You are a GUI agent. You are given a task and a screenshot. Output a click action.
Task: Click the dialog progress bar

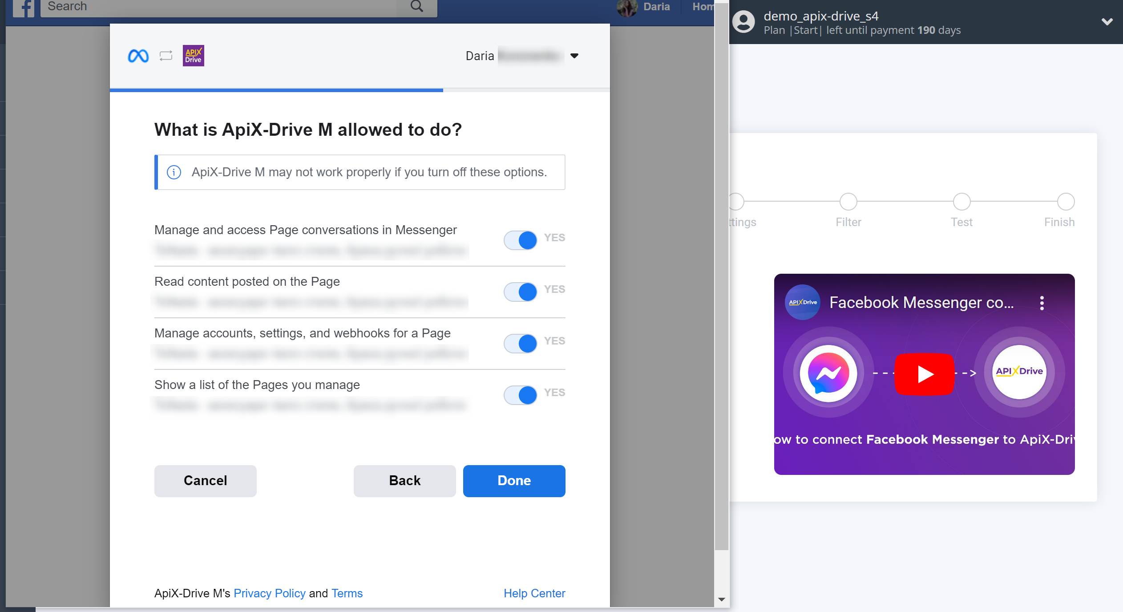(x=360, y=90)
